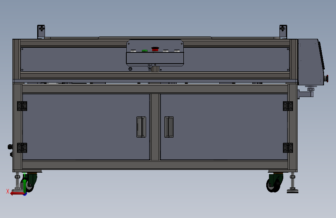This screenshot has height=218, width=336.
Task: Select the cable gland on the left frame side
Action: [10, 147]
